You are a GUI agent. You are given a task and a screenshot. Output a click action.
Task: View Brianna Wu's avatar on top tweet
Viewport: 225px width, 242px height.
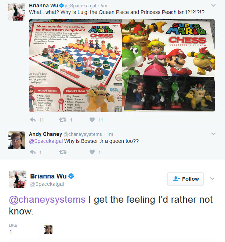[17, 12]
